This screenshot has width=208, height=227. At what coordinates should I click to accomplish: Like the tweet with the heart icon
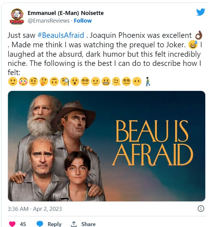click(12, 224)
